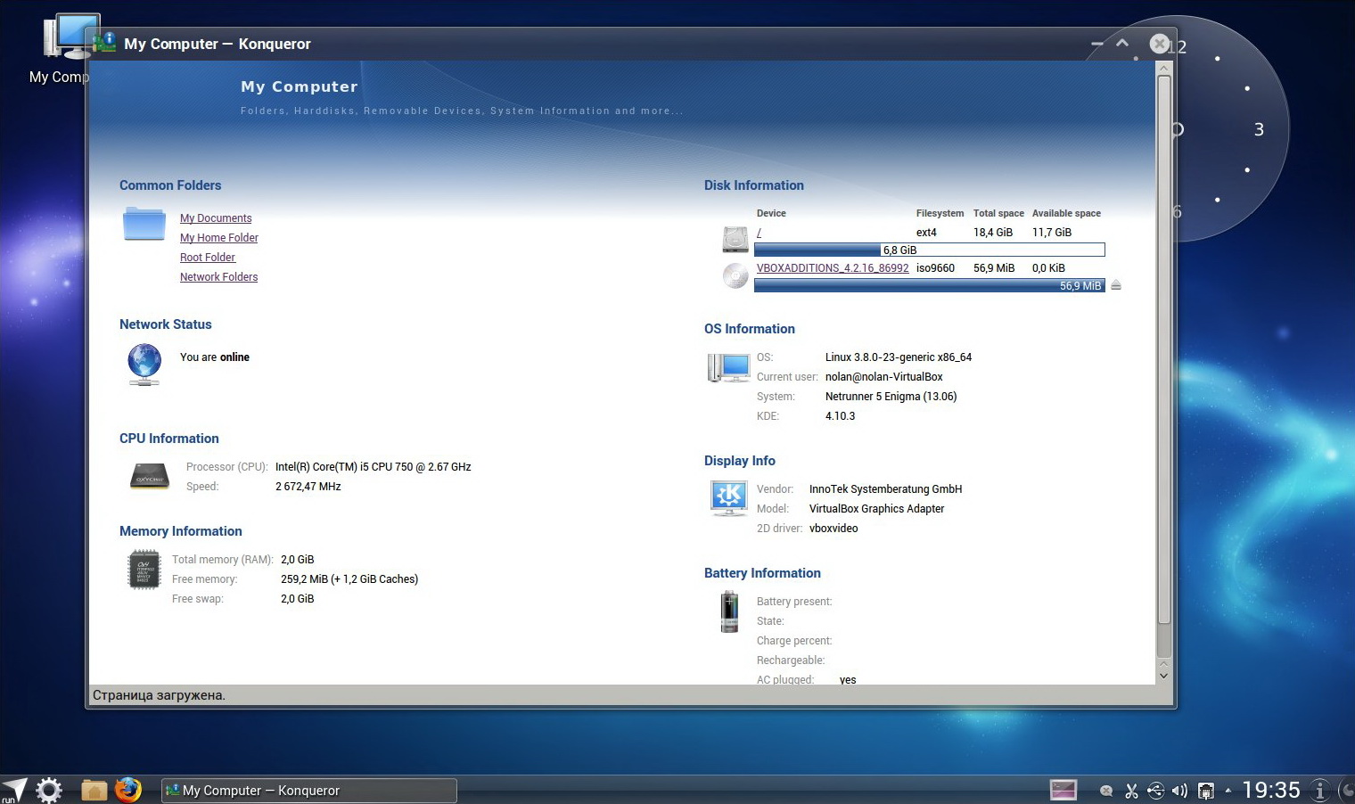This screenshot has width=1355, height=804.
Task: Click the 'nolan@nolan-VirtualBox' user text
Action: point(884,377)
